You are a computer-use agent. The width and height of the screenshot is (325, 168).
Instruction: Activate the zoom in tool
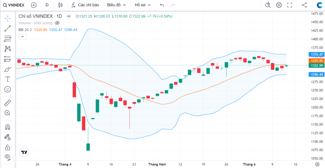tap(8, 113)
